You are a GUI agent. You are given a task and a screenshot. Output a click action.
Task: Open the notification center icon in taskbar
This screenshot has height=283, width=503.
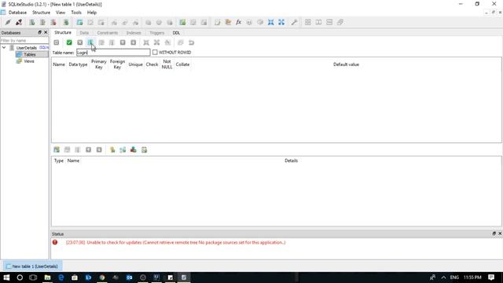click(491, 277)
